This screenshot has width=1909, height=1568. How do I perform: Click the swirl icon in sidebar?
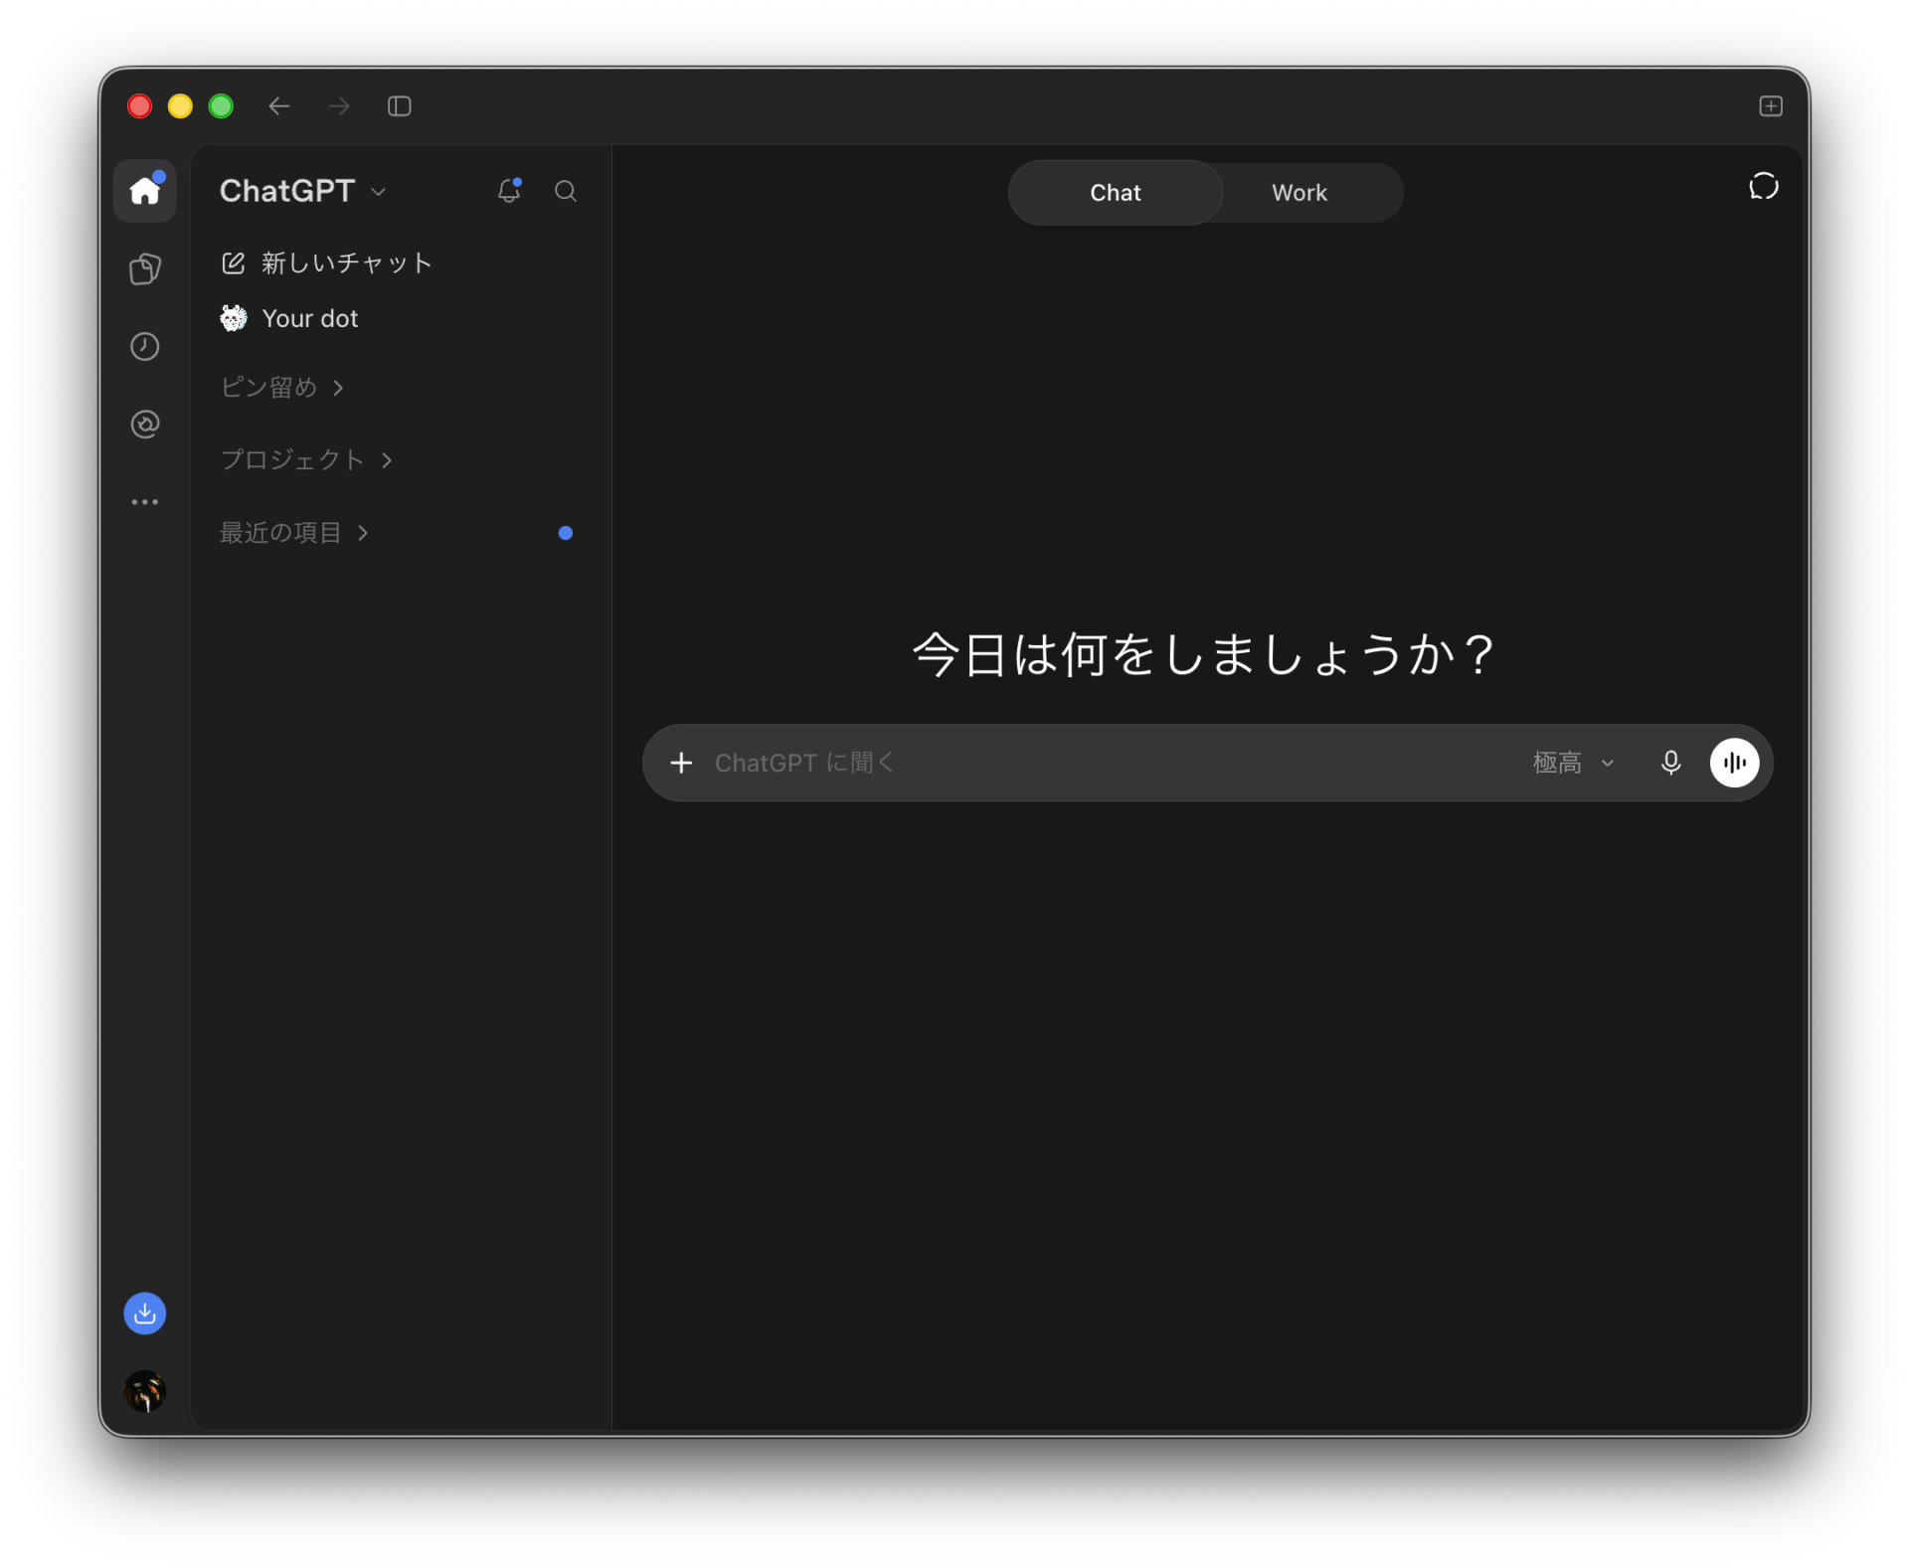pyautogui.click(x=145, y=424)
